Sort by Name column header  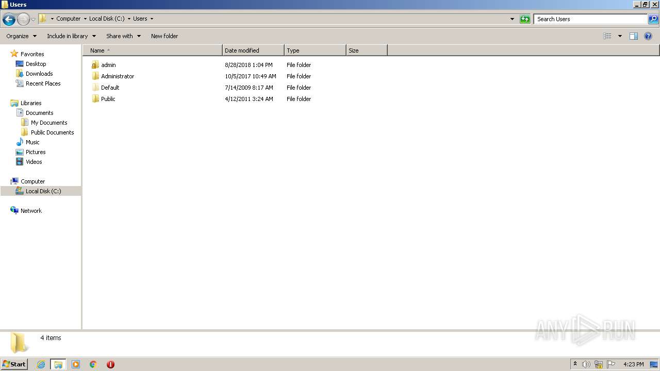point(153,50)
